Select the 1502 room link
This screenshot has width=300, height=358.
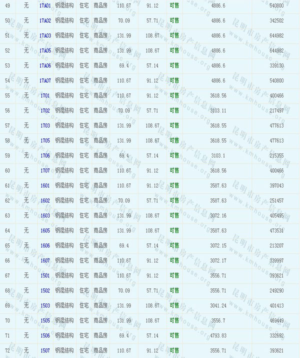click(45, 290)
